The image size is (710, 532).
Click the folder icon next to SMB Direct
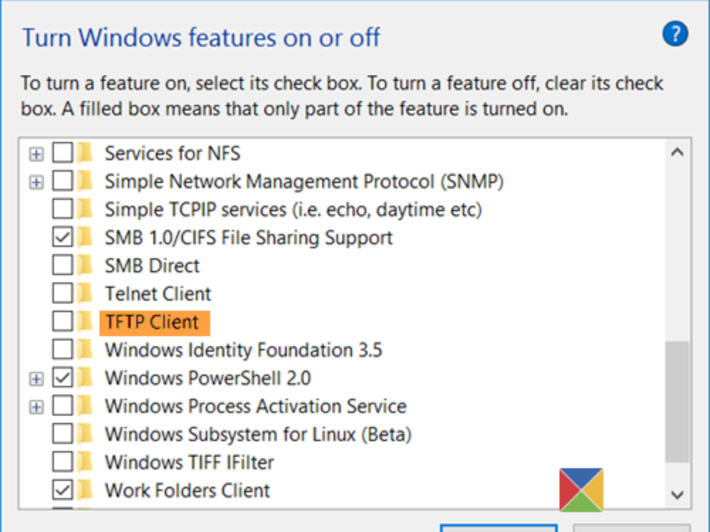[85, 265]
